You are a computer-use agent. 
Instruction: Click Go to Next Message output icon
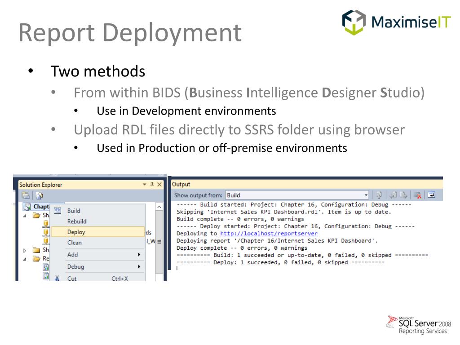click(404, 195)
